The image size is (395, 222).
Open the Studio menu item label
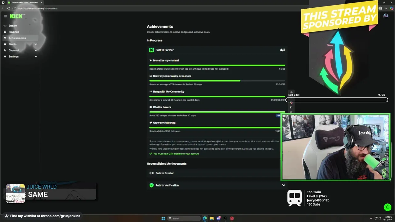(13, 44)
